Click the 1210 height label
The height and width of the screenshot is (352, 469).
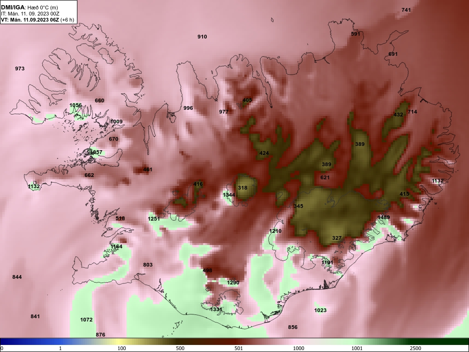coord(275,231)
